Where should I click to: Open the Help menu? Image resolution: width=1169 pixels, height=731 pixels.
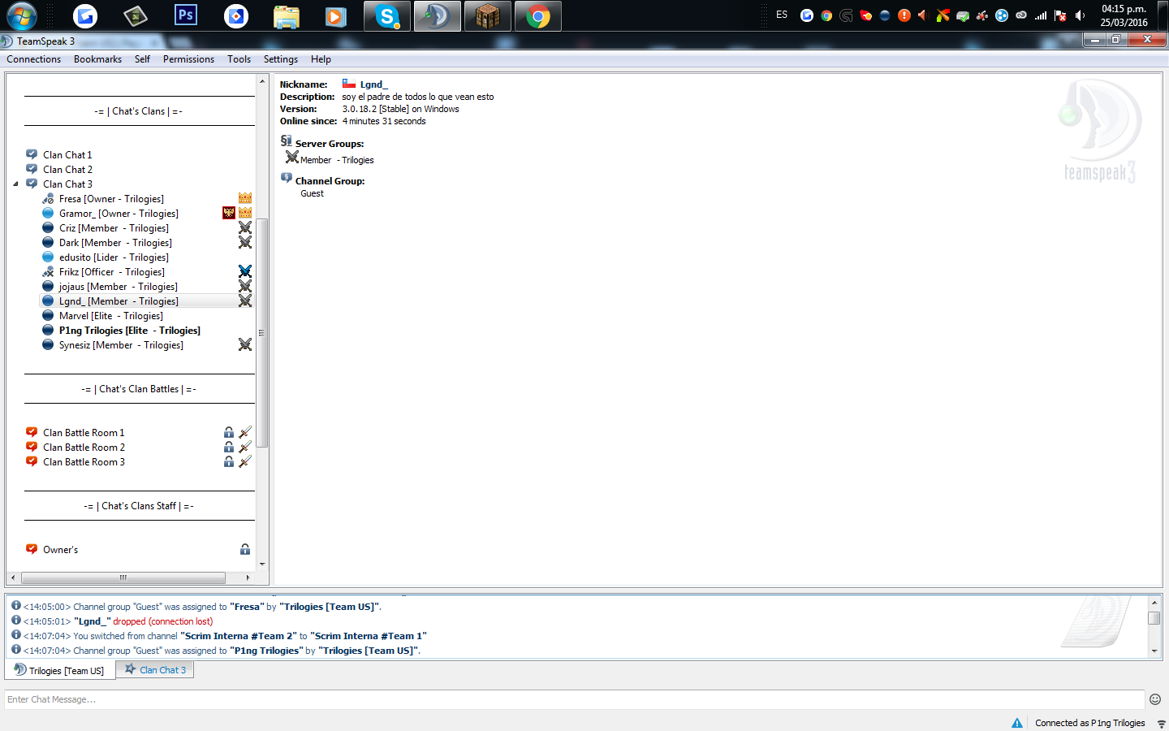[321, 59]
